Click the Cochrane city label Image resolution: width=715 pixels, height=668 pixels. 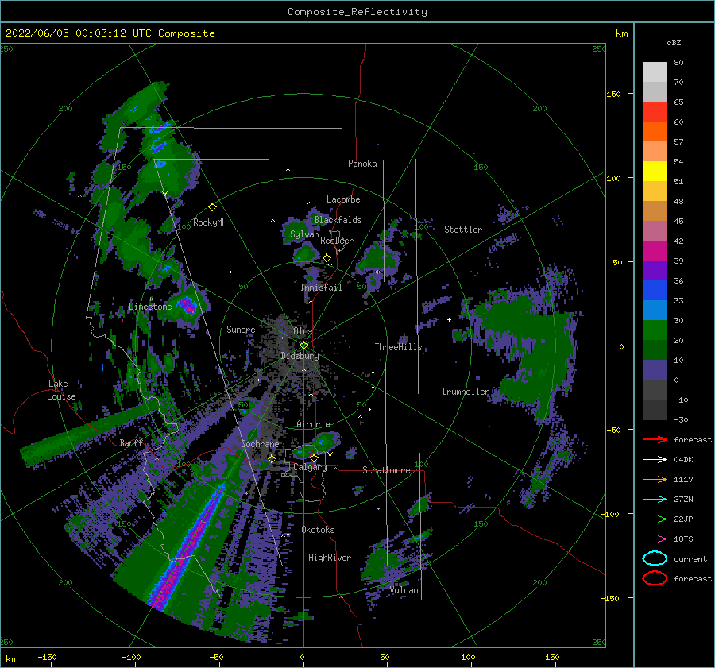coord(260,444)
